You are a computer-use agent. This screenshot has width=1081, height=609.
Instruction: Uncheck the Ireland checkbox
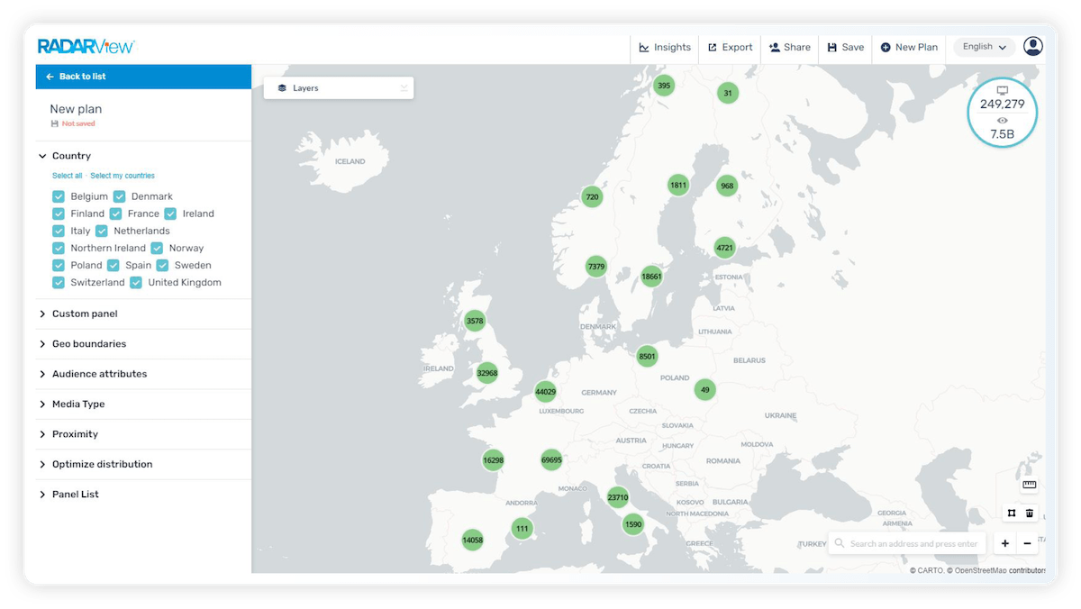(170, 214)
